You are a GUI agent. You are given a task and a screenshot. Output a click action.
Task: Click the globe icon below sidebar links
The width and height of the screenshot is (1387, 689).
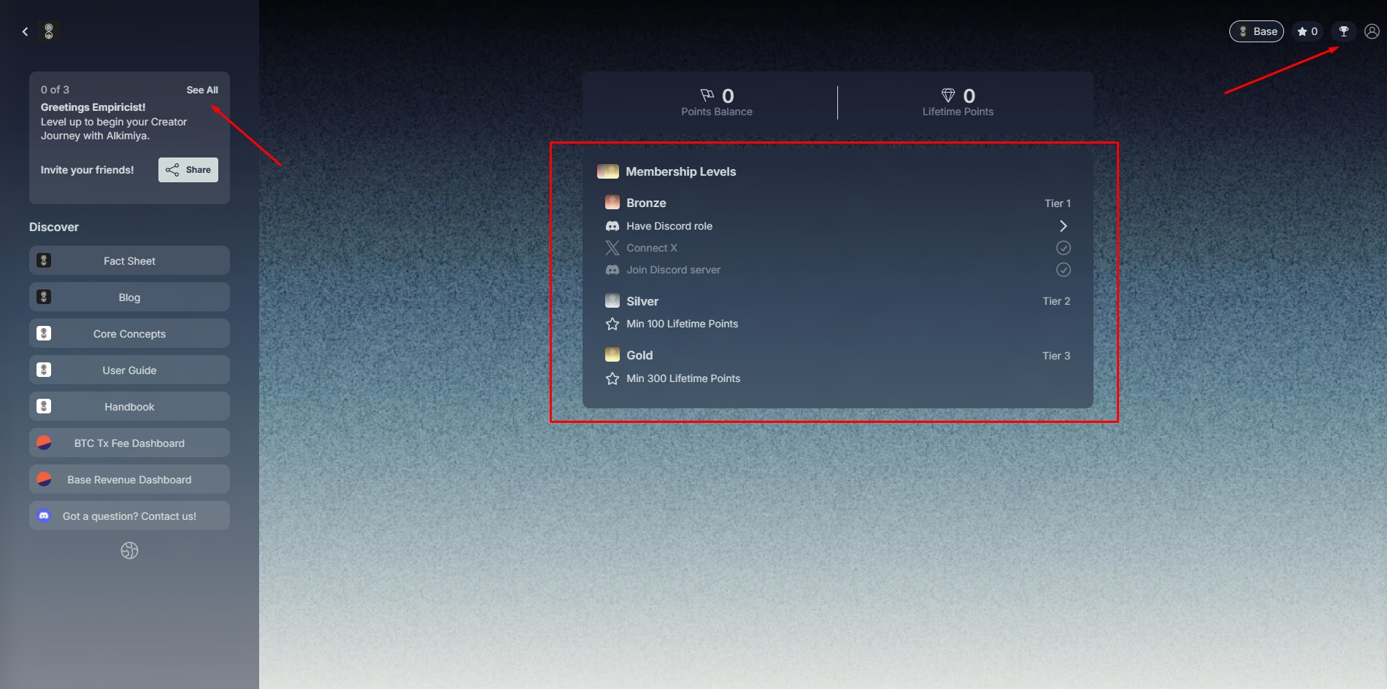[129, 550]
